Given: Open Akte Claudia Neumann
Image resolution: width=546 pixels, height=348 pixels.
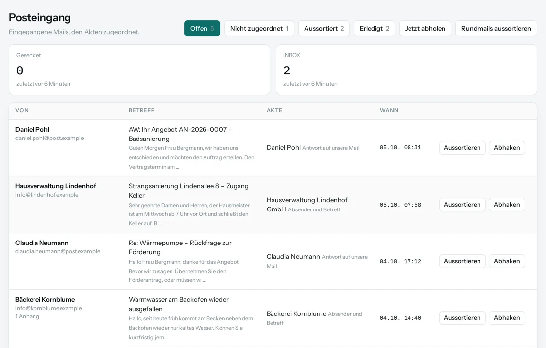Looking at the screenshot, I should (x=293, y=257).
